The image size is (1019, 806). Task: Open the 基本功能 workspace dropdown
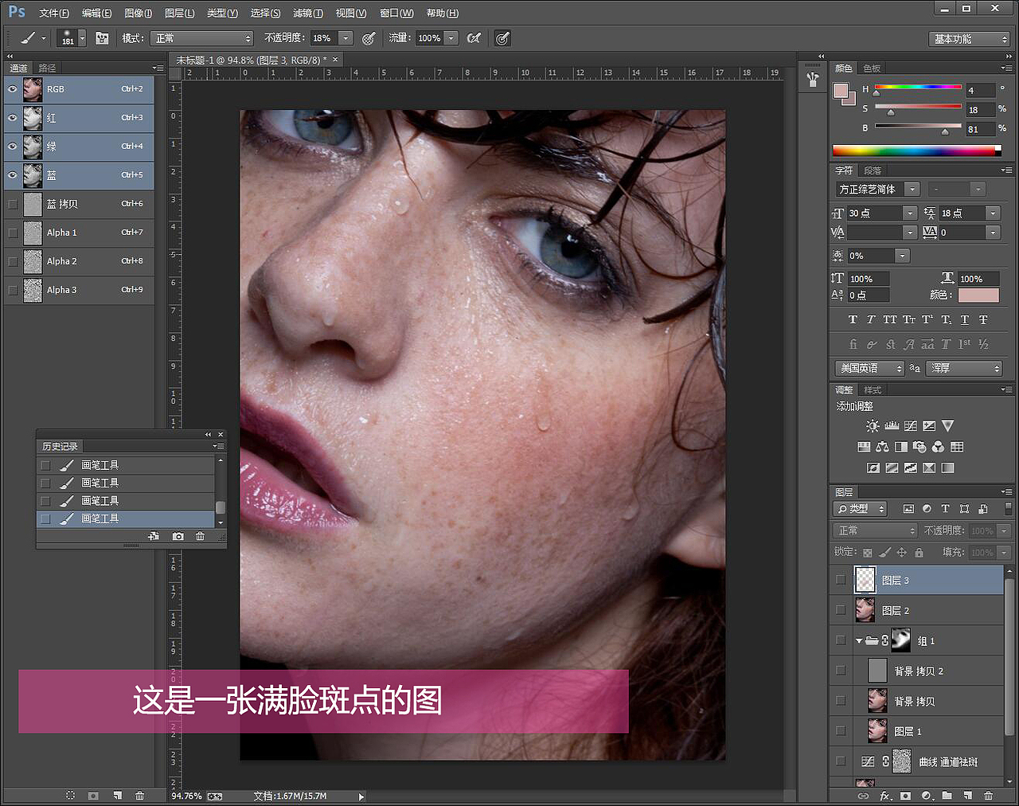point(969,39)
